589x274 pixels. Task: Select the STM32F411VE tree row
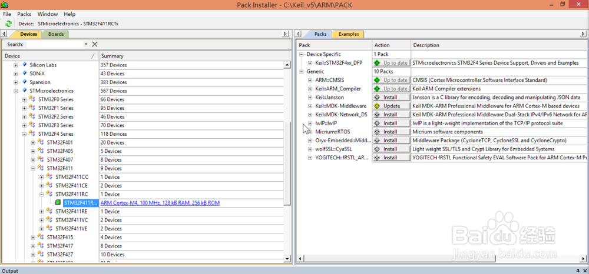tap(71, 229)
